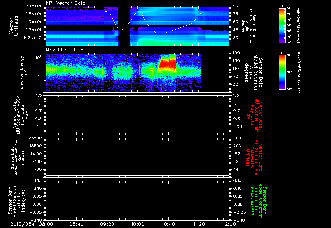This screenshot has height=228, width=331.
Task: Click the "2.5e+01" sector tick label
Action: (x=34, y=14)
